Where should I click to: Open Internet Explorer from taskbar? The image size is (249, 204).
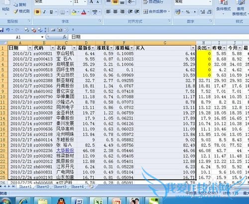[23, 201]
